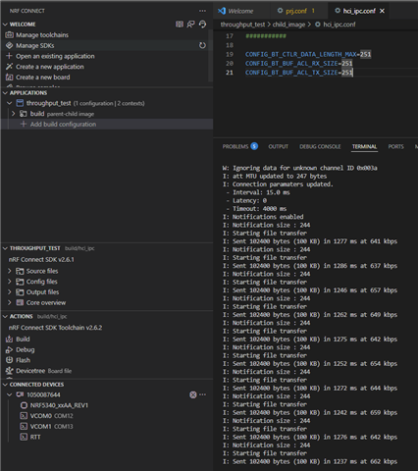Click hci_ipc.conf in the breadcrumb
This screenshot has width=418, height=471.
click(340, 25)
